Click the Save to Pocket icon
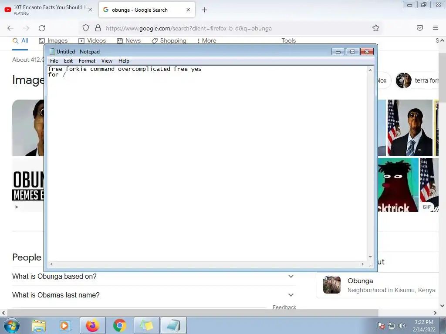The image size is (446, 334). (x=420, y=28)
